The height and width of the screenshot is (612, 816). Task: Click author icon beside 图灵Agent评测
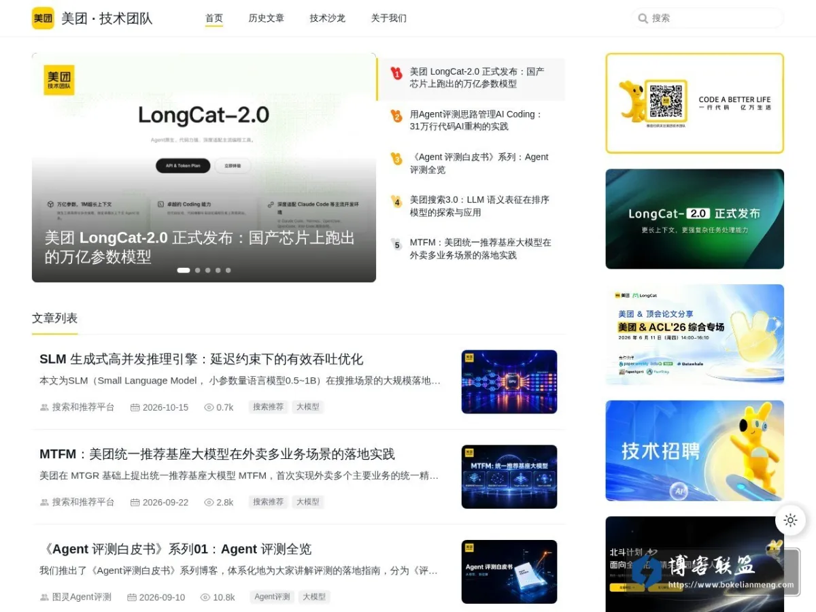click(x=44, y=598)
